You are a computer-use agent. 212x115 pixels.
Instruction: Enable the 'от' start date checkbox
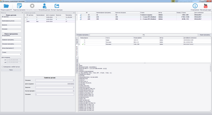[x=8, y=60]
